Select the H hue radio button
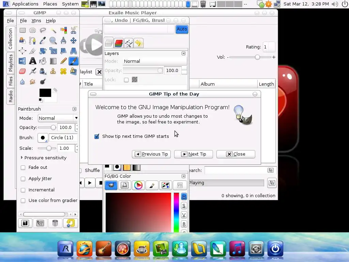The image size is (349, 262). point(184,196)
